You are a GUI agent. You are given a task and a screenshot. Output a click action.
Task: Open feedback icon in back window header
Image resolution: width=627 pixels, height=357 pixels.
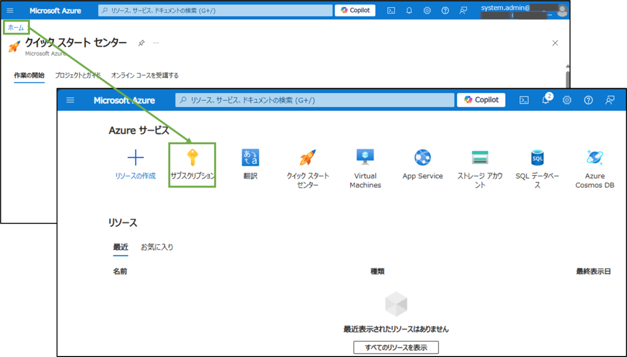tap(463, 10)
